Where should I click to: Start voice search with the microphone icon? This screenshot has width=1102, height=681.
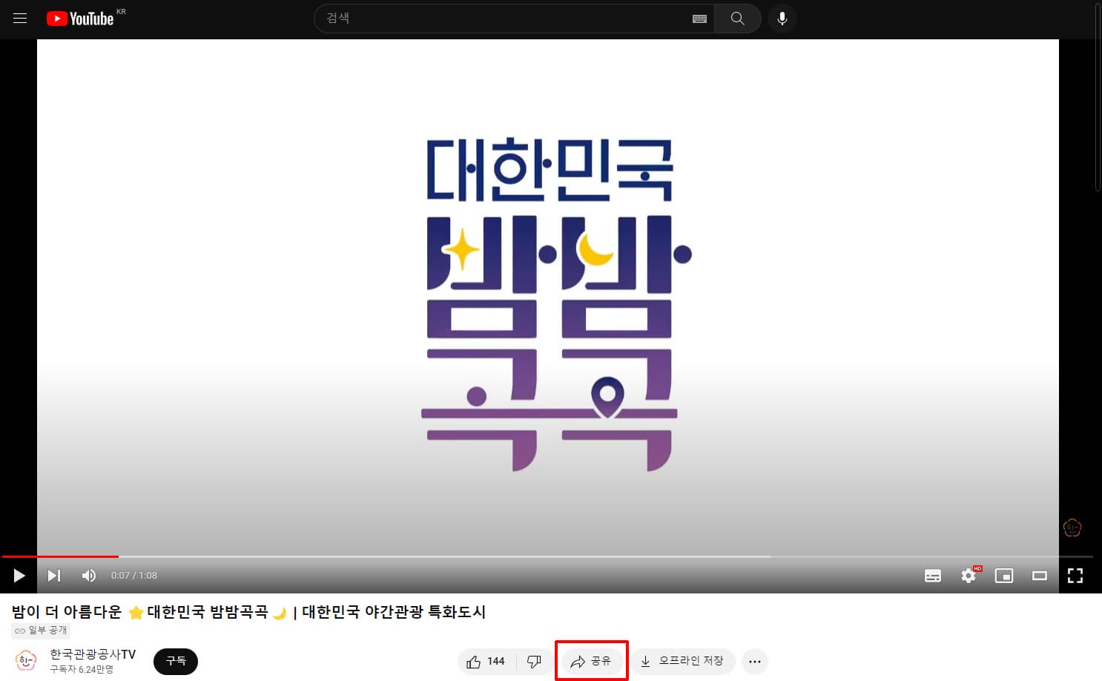pos(782,19)
